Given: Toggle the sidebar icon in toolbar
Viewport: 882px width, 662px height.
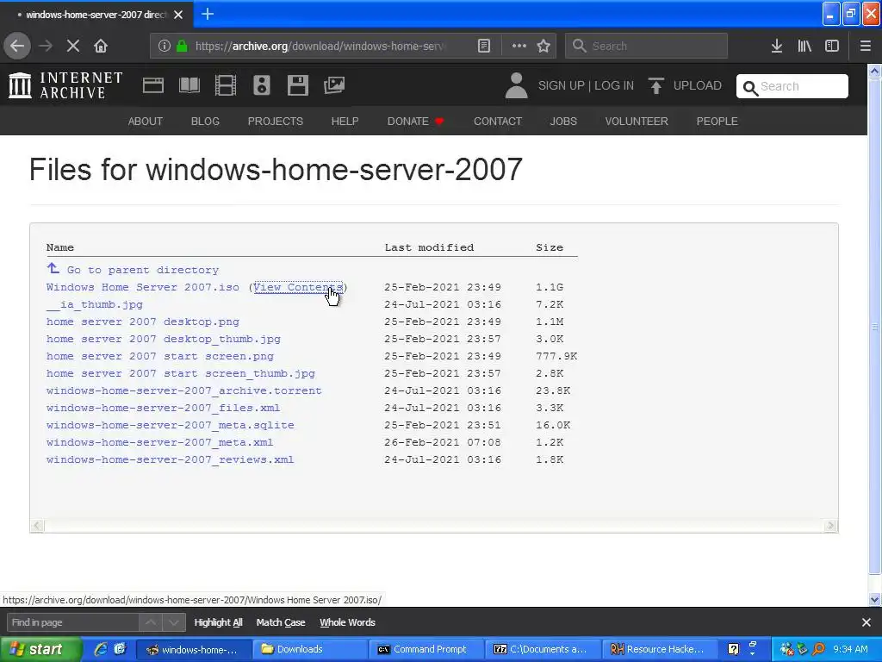Looking at the screenshot, I should click(x=832, y=46).
